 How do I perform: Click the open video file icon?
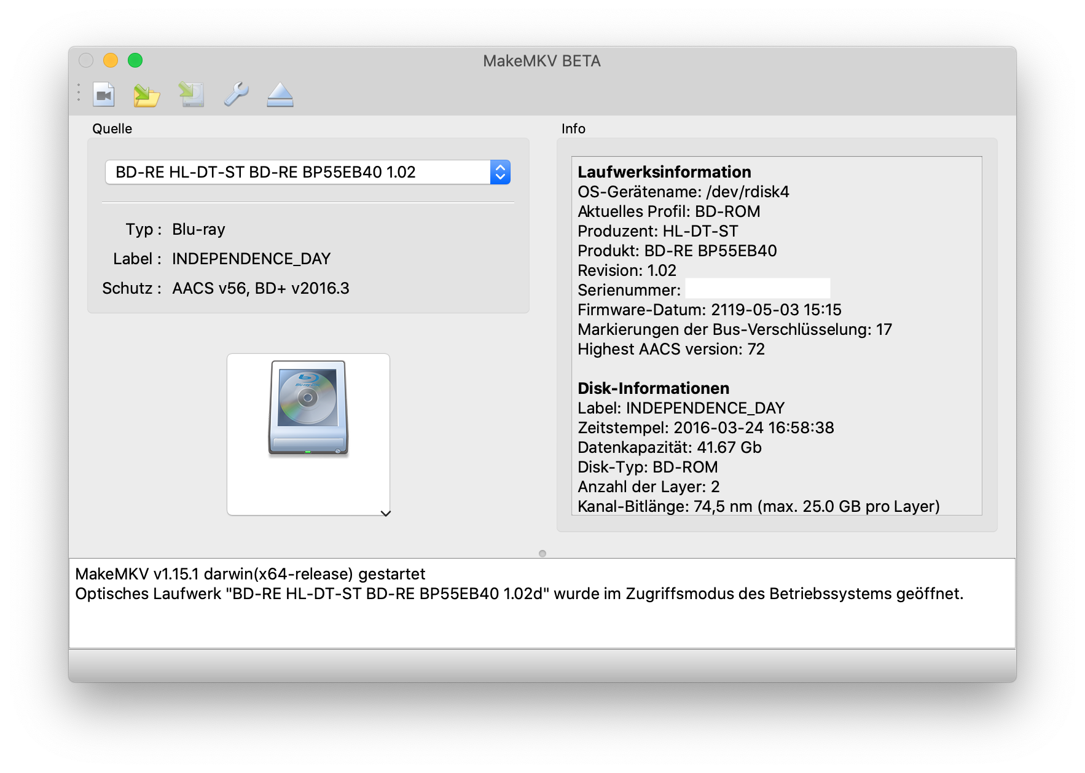pyautogui.click(x=104, y=95)
